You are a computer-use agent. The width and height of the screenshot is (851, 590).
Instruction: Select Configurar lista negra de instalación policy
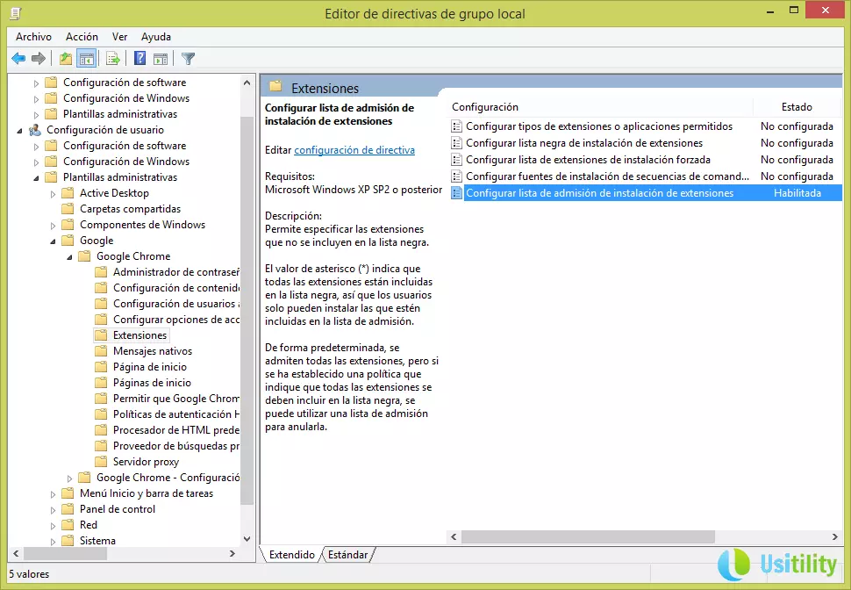[x=583, y=143]
